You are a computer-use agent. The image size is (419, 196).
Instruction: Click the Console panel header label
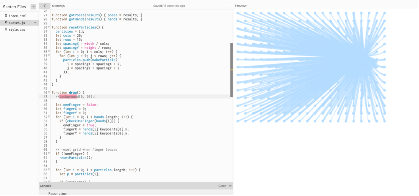46,186
